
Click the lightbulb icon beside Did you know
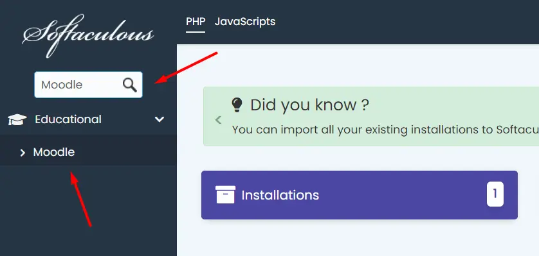pos(237,105)
